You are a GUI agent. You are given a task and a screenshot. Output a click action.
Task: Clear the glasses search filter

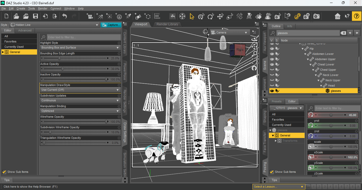pos(343,33)
